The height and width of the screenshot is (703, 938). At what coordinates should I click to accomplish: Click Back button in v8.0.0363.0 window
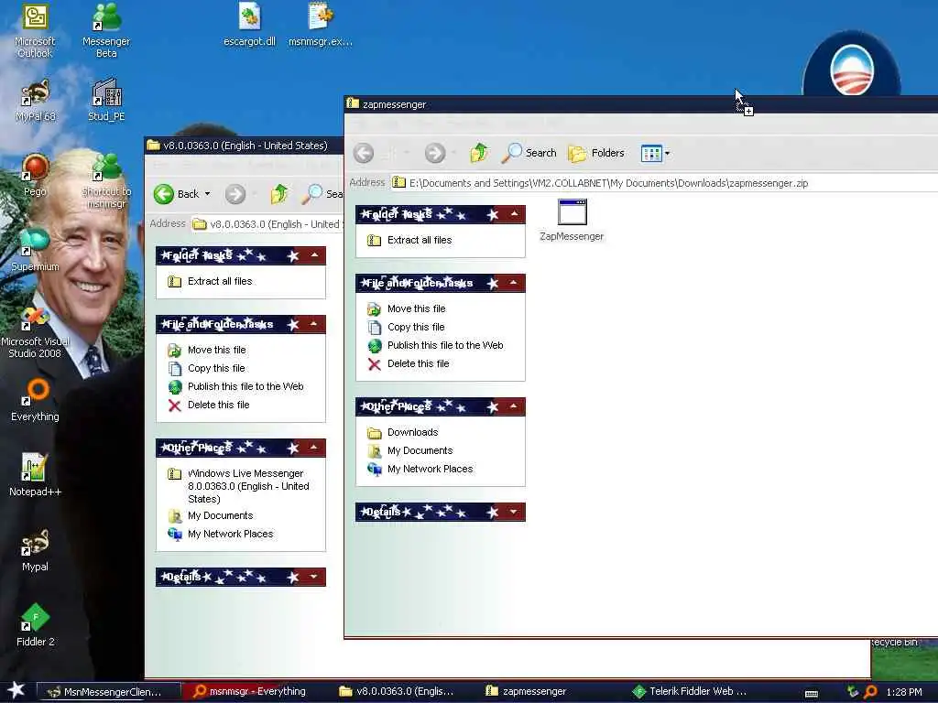click(177, 194)
